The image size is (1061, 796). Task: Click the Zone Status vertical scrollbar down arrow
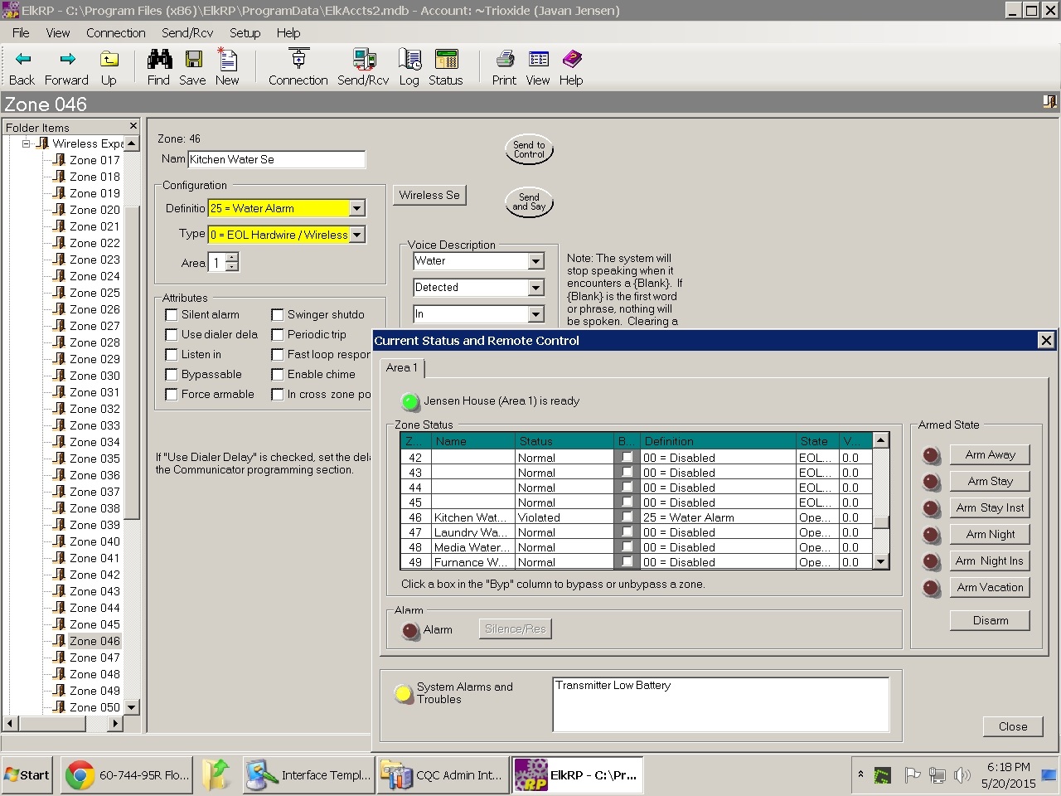[x=881, y=562]
